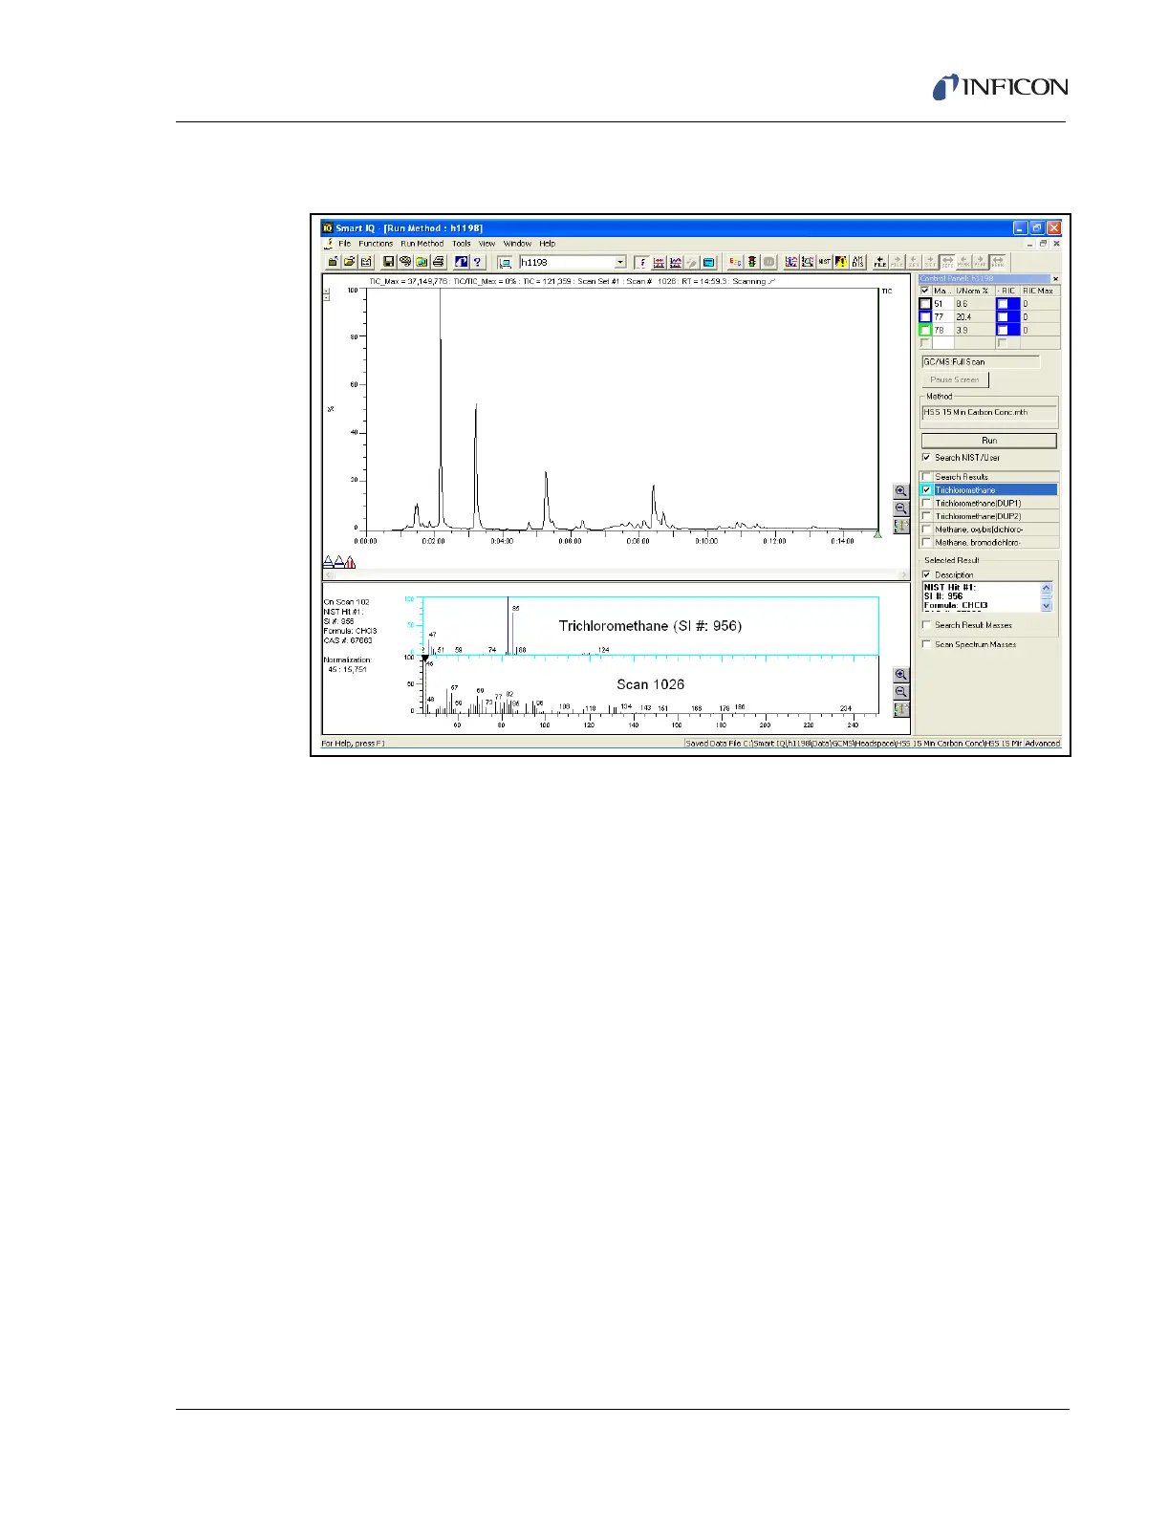This screenshot has width=1168, height=1514.
Task: Enable the Search Result Masses checkbox
Action: click(x=926, y=625)
